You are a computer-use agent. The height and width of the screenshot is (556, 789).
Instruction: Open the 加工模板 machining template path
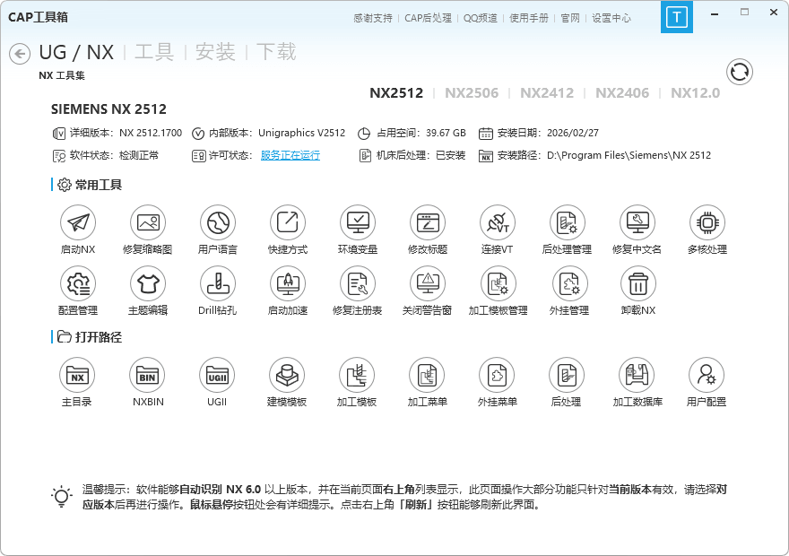pyautogui.click(x=357, y=376)
